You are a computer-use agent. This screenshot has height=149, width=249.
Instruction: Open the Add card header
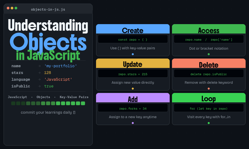coord(133,98)
